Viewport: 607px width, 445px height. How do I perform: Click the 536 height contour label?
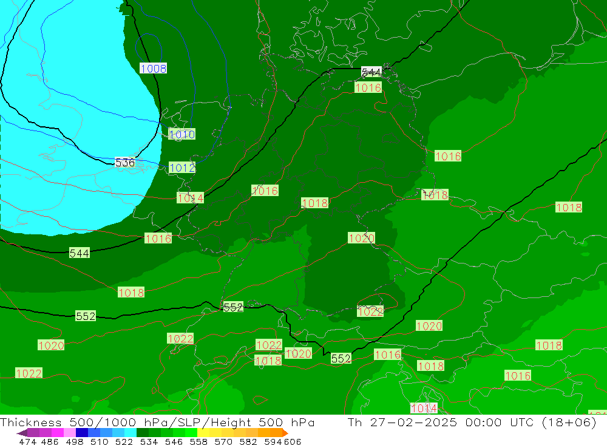pos(124,163)
